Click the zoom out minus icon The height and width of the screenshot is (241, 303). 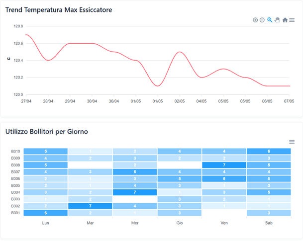pos(262,20)
